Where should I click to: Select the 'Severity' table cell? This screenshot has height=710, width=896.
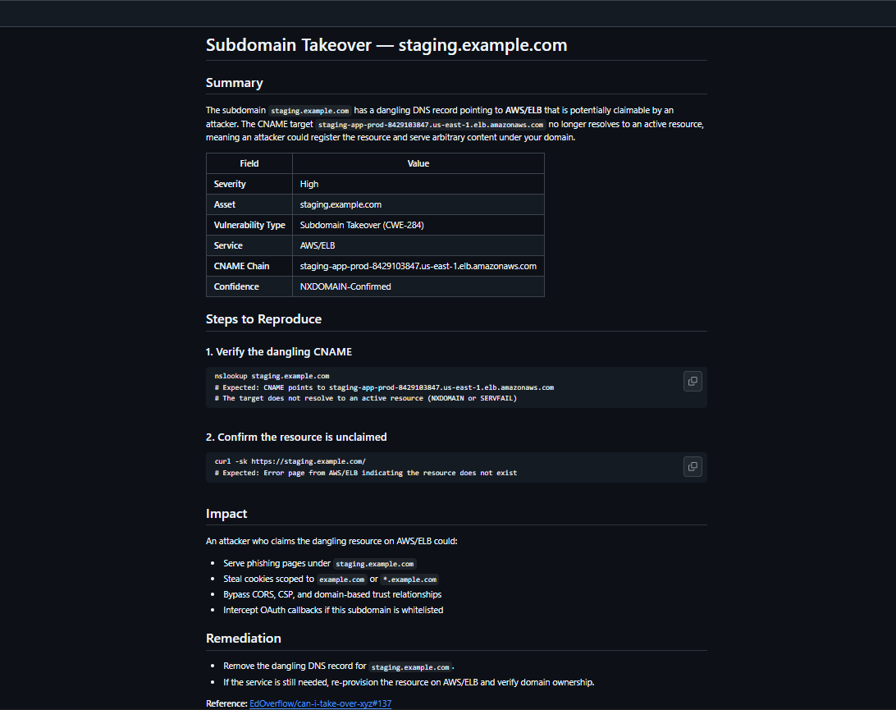click(249, 184)
